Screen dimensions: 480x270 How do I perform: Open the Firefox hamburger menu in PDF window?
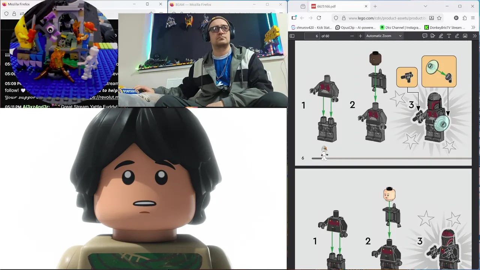coord(473,18)
